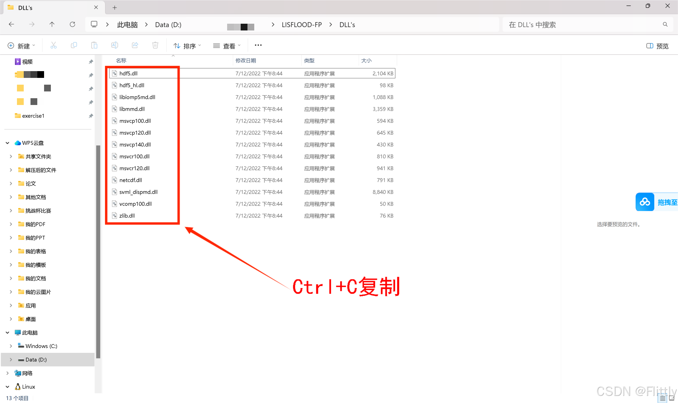Click the Paste icon in the toolbar
Viewport: 678px width, 403px height.
[x=94, y=45]
